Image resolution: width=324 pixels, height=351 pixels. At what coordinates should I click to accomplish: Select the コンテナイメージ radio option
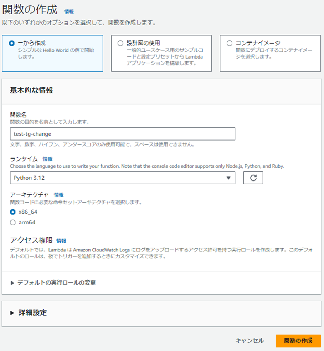(x=229, y=43)
